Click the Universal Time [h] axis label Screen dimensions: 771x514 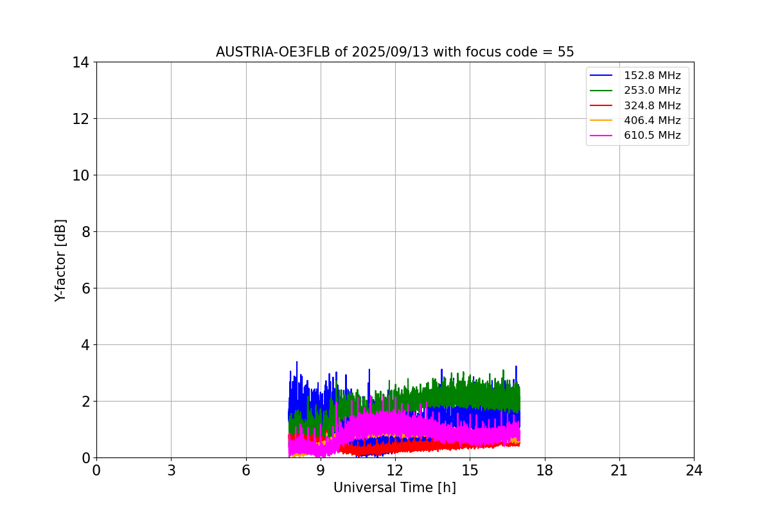point(394,488)
